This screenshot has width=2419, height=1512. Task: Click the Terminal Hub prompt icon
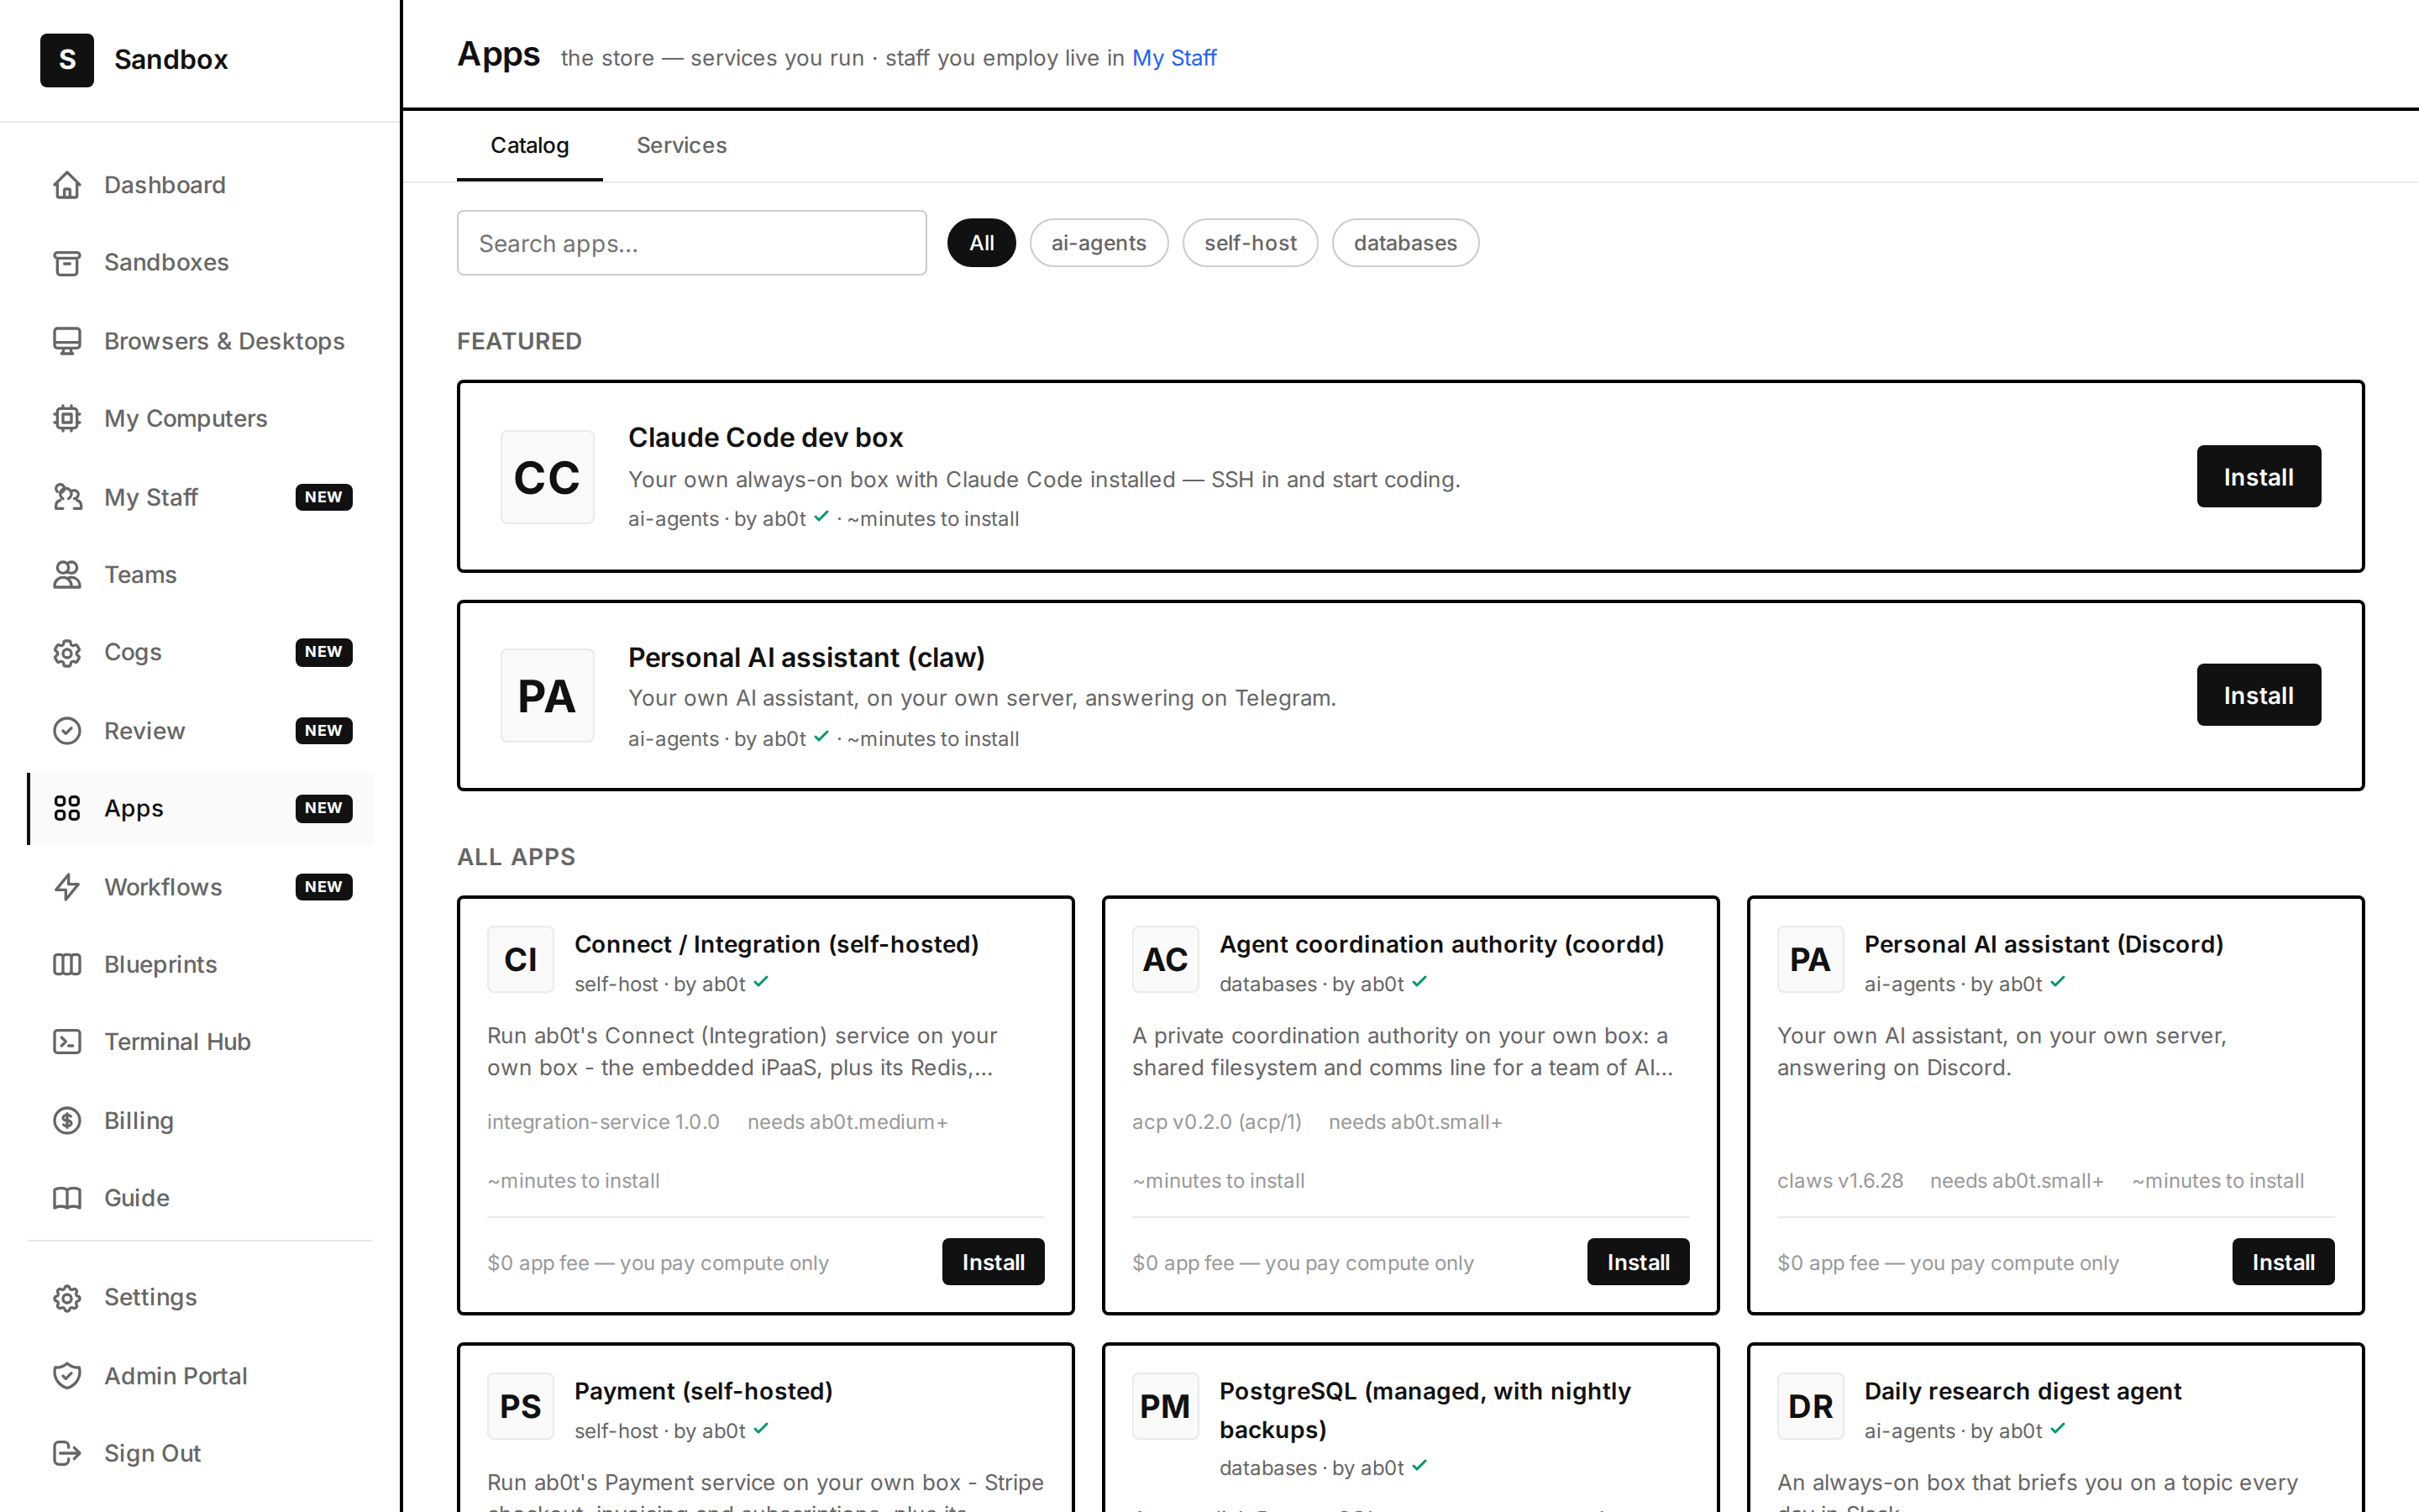(67, 1042)
